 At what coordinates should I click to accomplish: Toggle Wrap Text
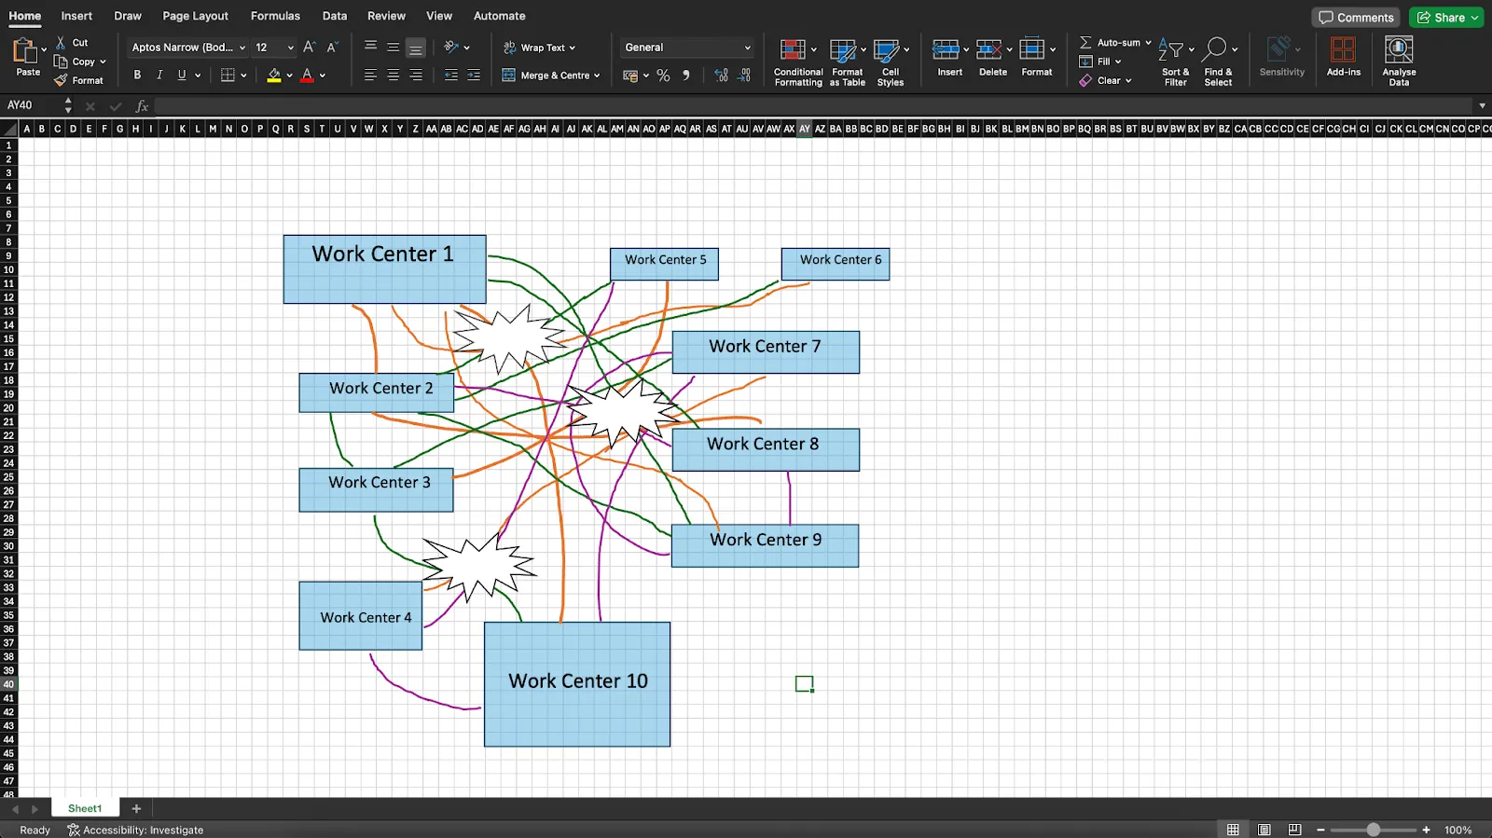click(x=539, y=48)
